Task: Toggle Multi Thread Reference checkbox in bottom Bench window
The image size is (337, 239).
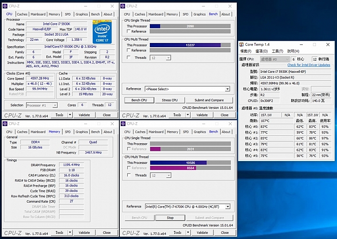Action: click(x=129, y=168)
